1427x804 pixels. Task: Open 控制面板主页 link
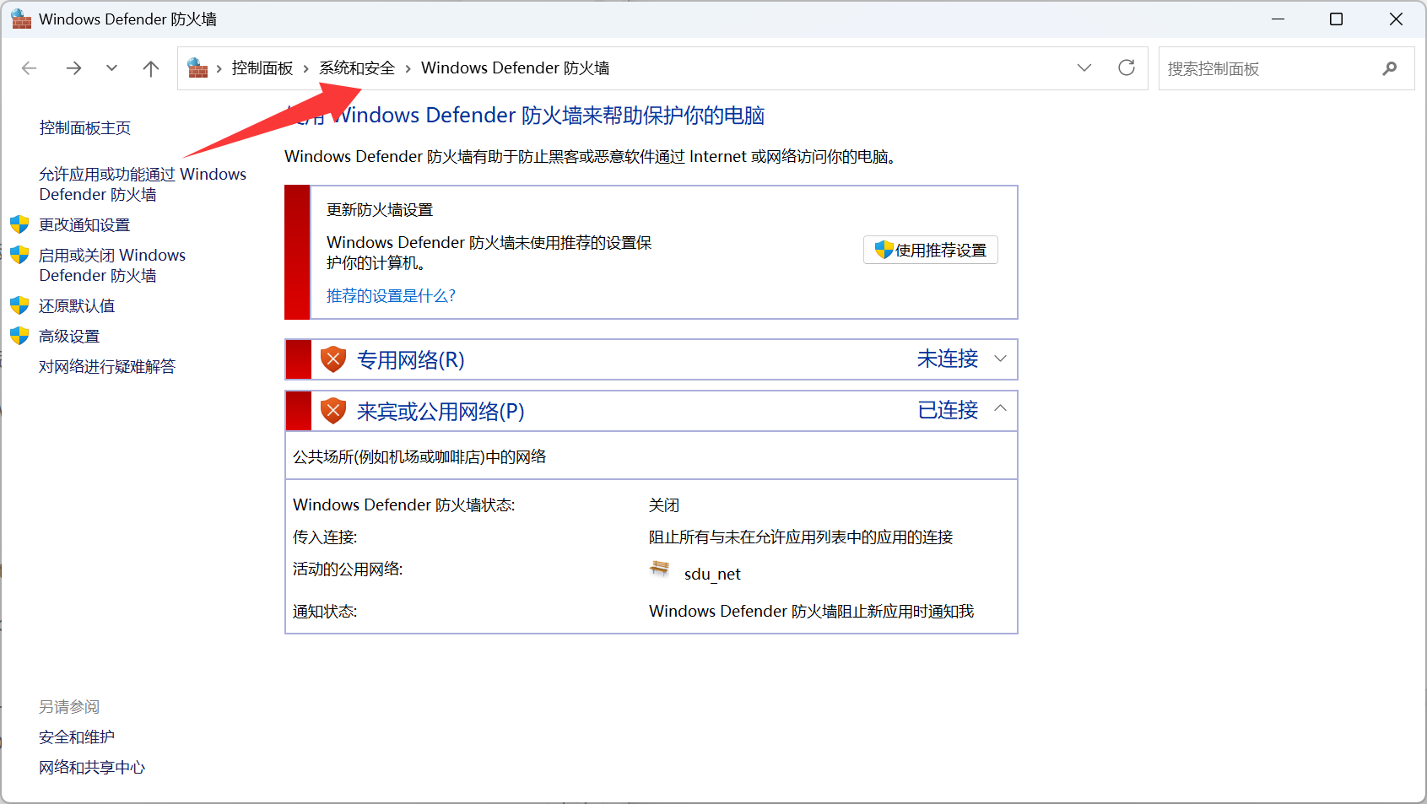coord(85,128)
